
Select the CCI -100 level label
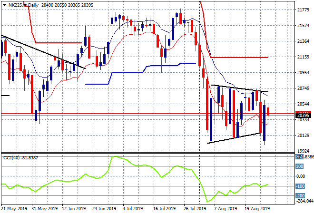[300, 186]
